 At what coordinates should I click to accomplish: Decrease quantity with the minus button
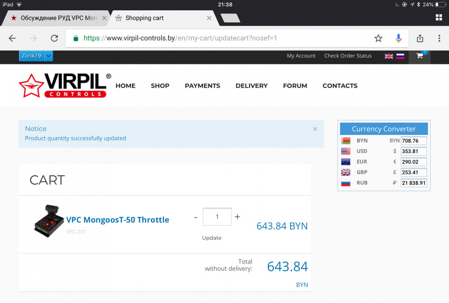click(x=196, y=217)
